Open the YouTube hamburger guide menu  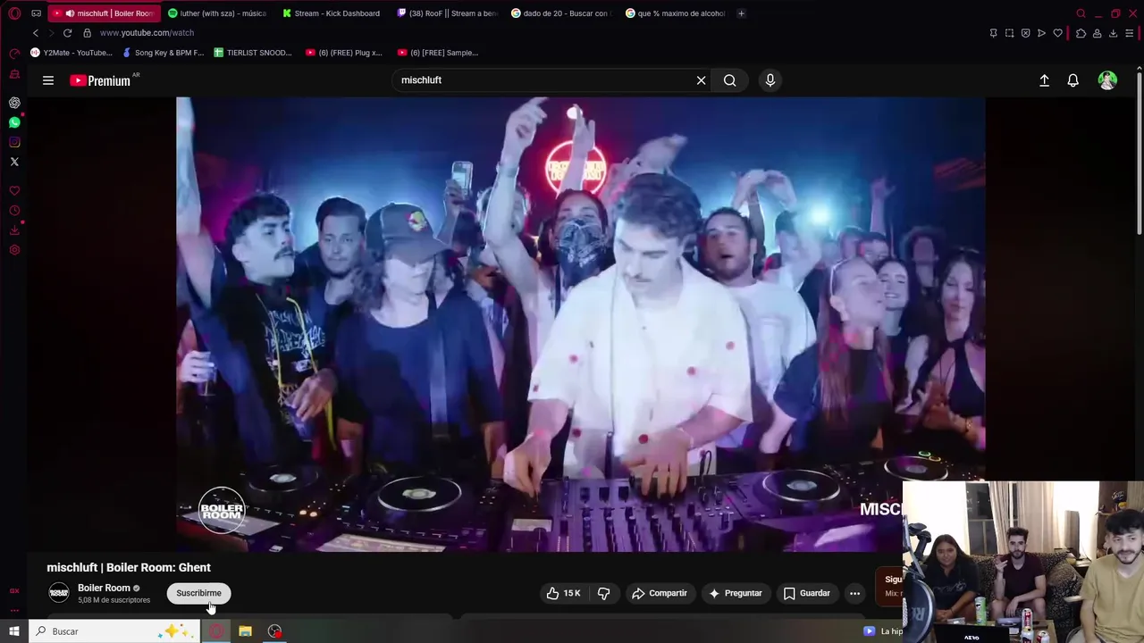[48, 80]
